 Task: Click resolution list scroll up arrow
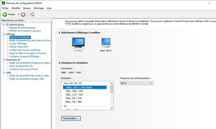pyautogui.click(x=112, y=83)
